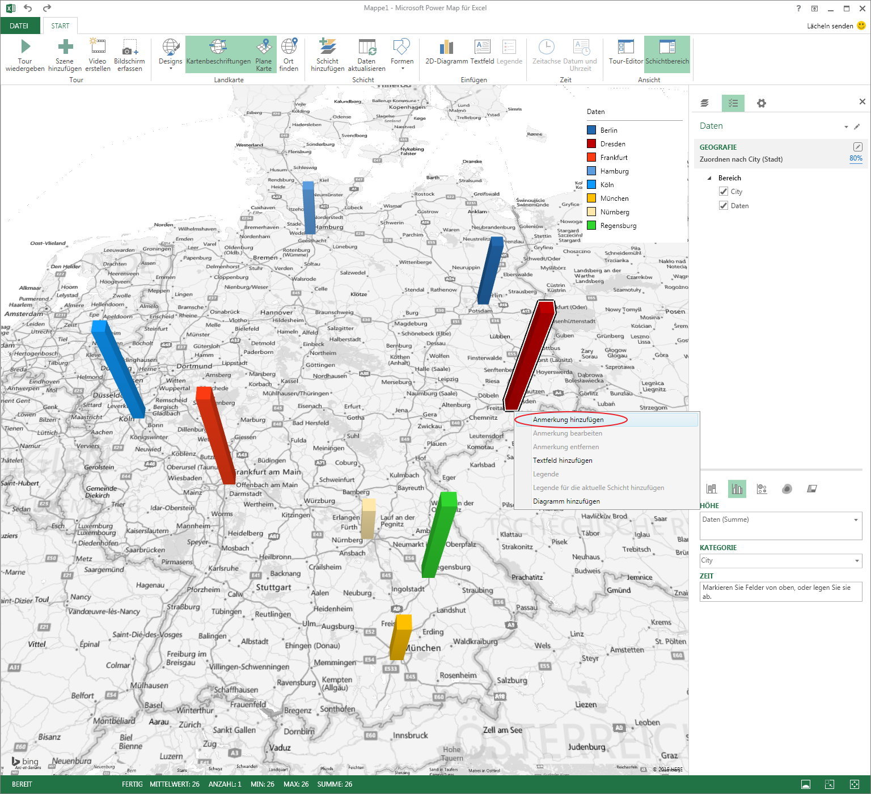Select bubble chart type
Viewport: 871px width, 794px height.
point(762,489)
